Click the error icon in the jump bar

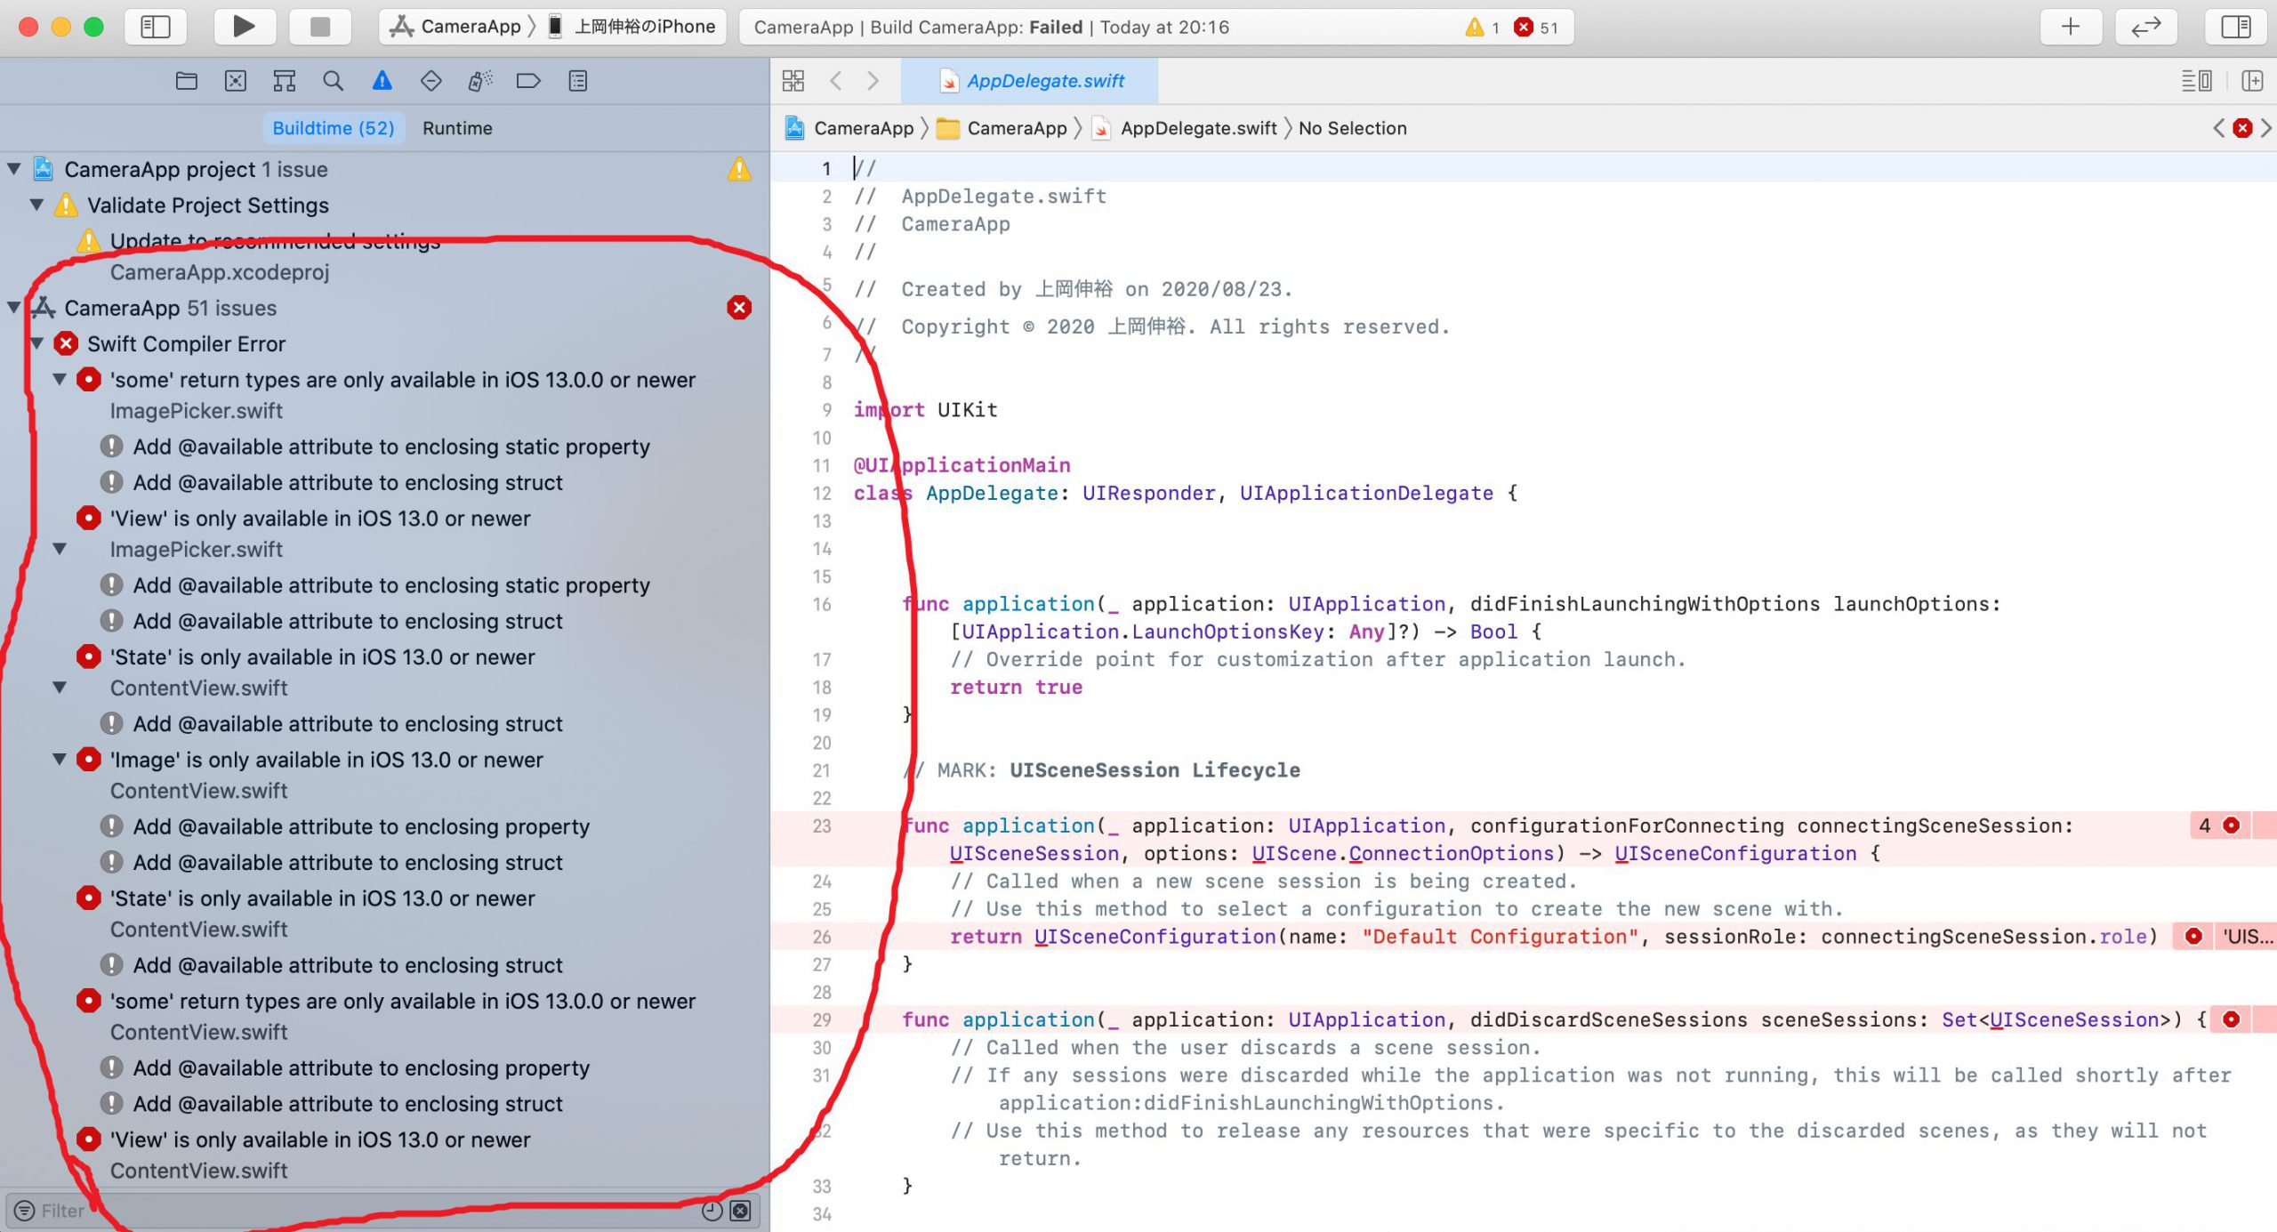pos(2242,128)
